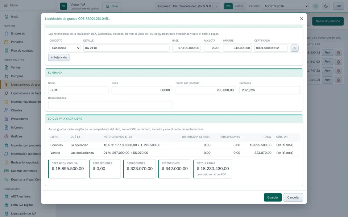Edit the Campaña field 2025/26
The width and height of the screenshot is (348, 217).
pos(269,90)
